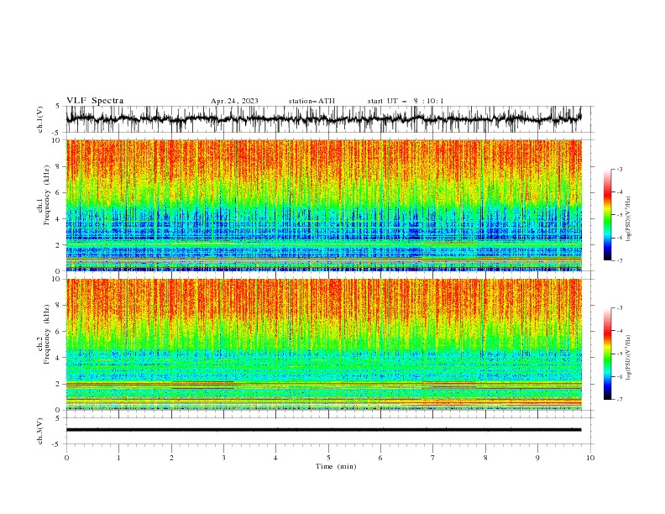Viewport: 665px width, 514px height.
Task: Click the "6" minute tick label
Action: (x=380, y=458)
